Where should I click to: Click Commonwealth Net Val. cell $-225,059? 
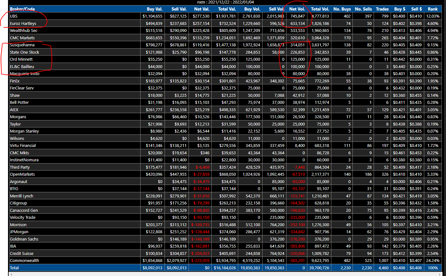coord(200,260)
